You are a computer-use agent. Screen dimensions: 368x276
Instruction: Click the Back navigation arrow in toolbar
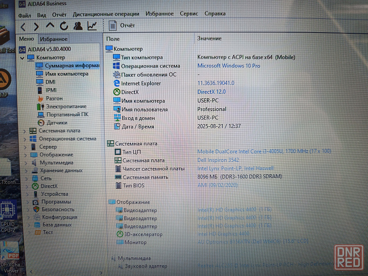[23, 27]
